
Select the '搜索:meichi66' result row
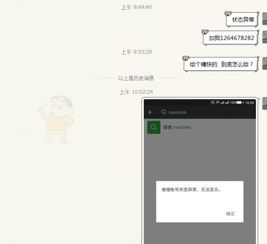pos(200,128)
